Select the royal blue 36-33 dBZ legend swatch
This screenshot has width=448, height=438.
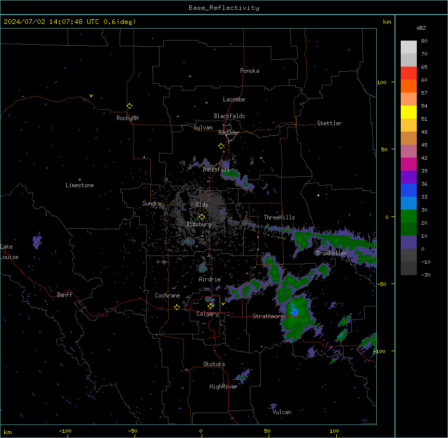click(409, 190)
